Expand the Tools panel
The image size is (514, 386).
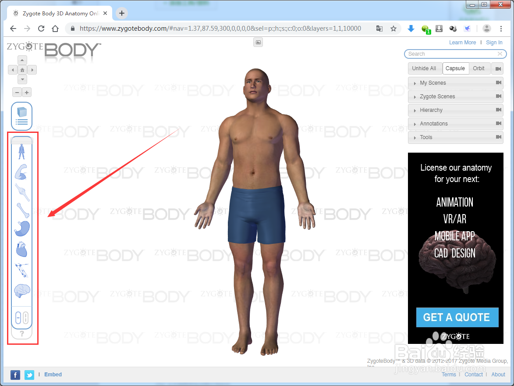[456, 137]
